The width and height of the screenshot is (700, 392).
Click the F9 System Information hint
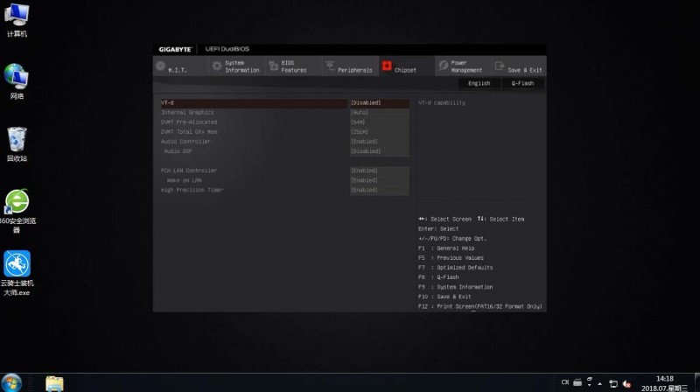click(x=455, y=287)
